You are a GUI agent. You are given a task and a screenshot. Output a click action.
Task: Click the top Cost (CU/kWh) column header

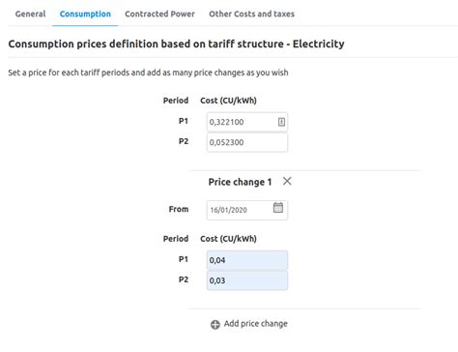click(x=228, y=101)
